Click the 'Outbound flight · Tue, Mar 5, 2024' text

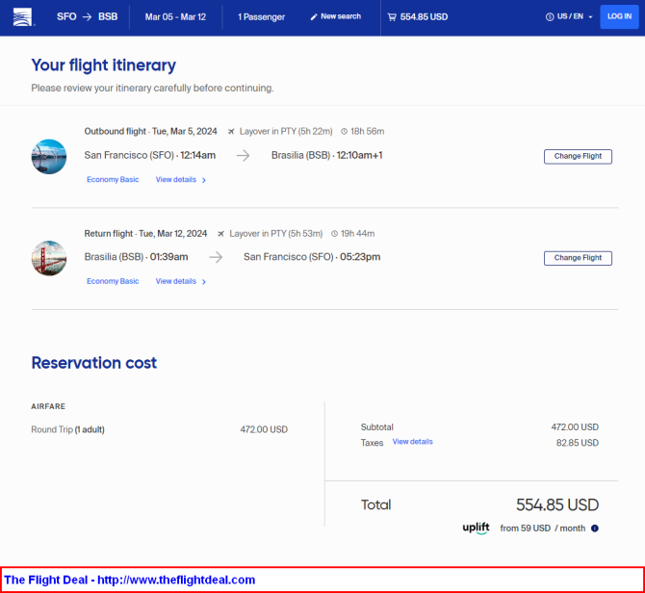pyautogui.click(x=150, y=132)
